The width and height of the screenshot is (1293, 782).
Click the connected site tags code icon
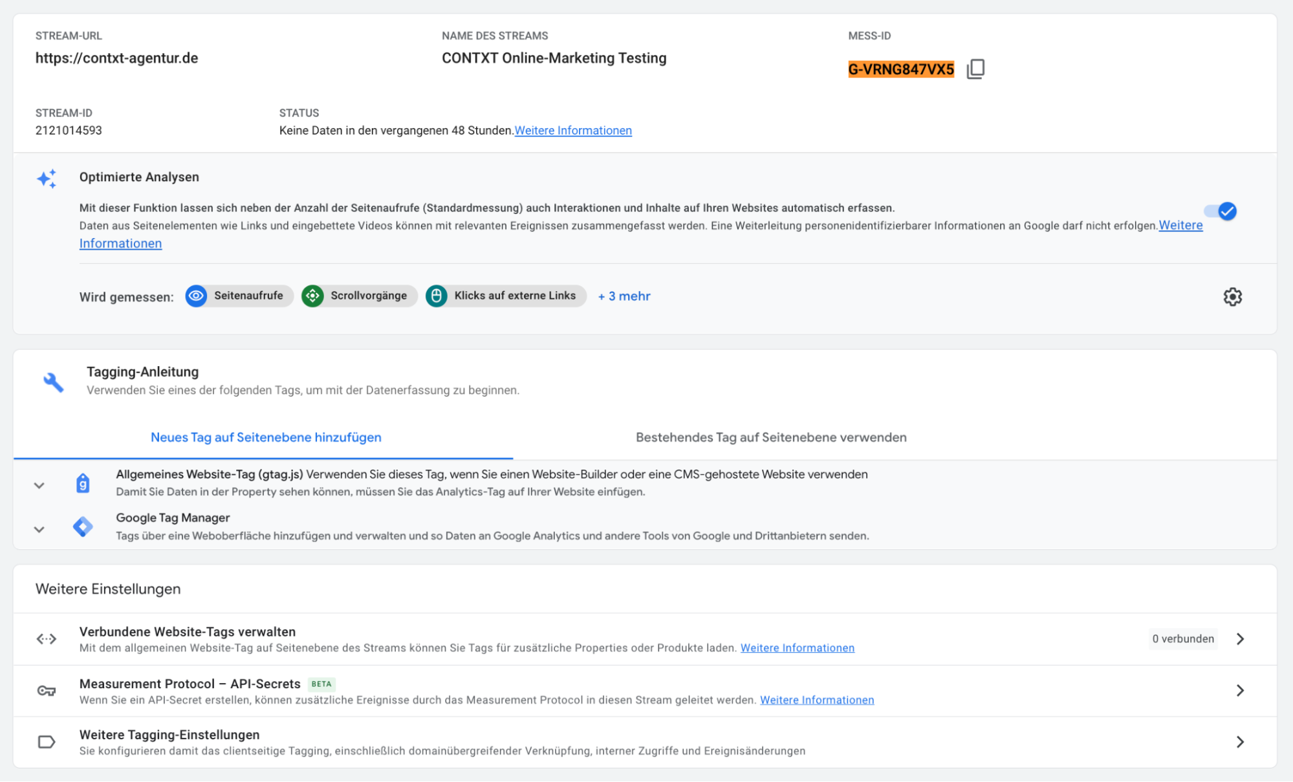[x=47, y=639]
